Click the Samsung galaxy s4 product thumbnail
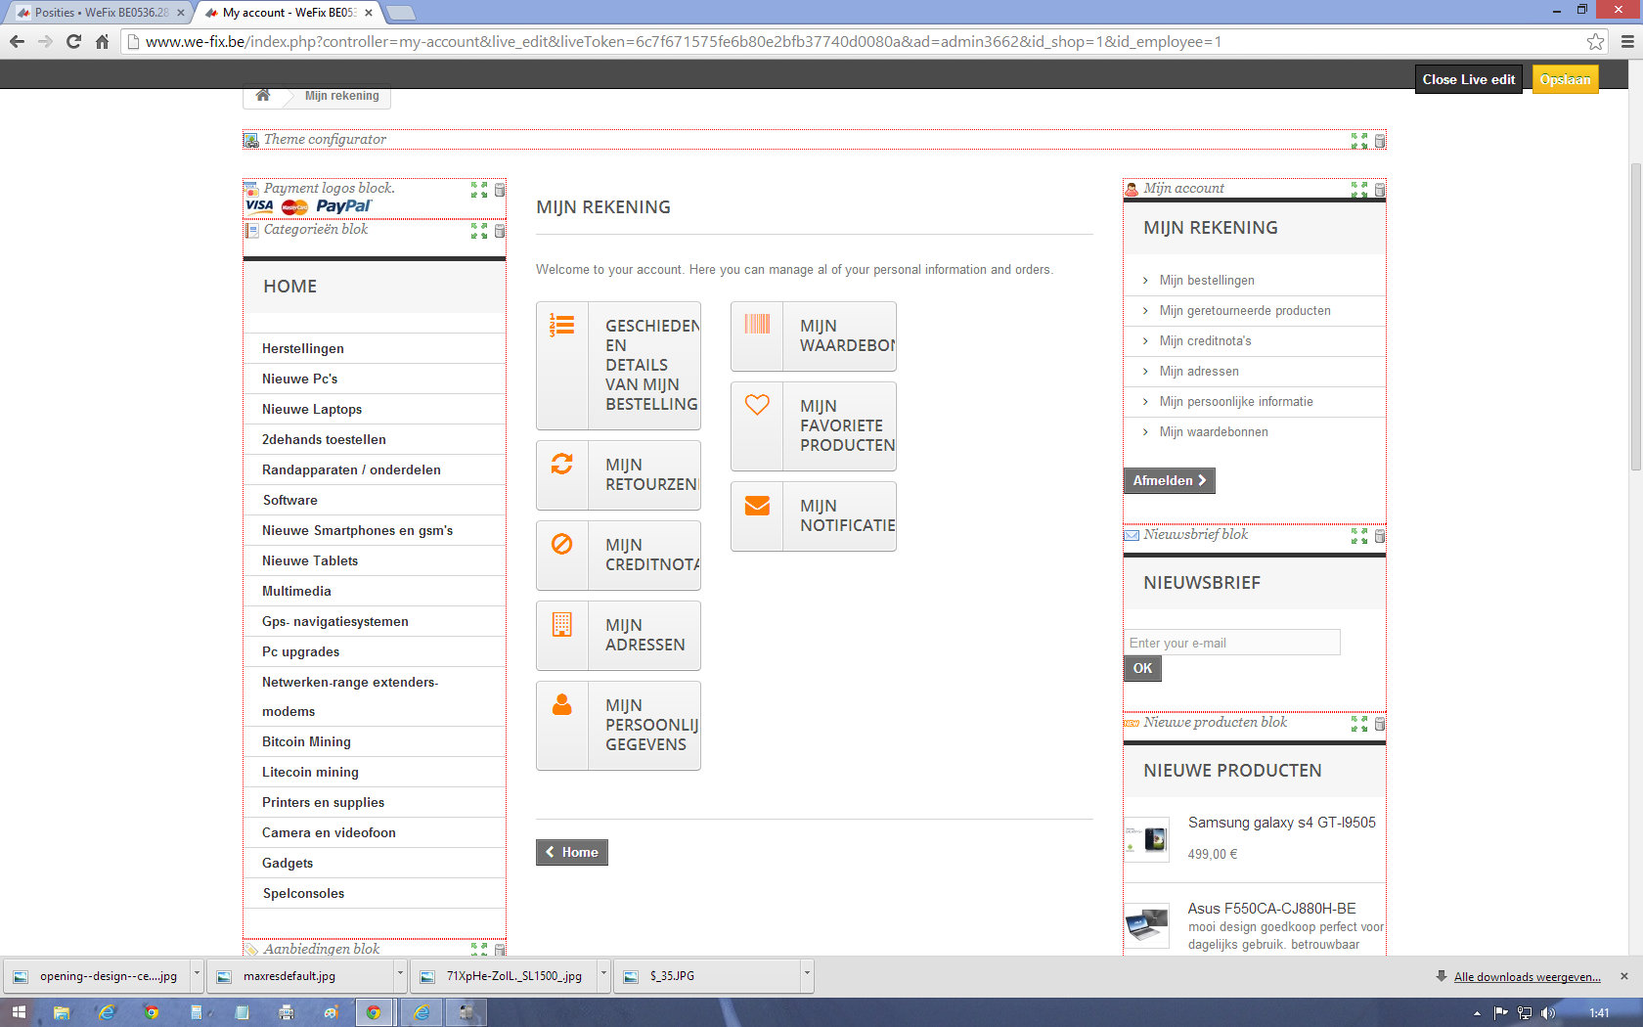Image resolution: width=1643 pixels, height=1027 pixels. tap(1147, 839)
